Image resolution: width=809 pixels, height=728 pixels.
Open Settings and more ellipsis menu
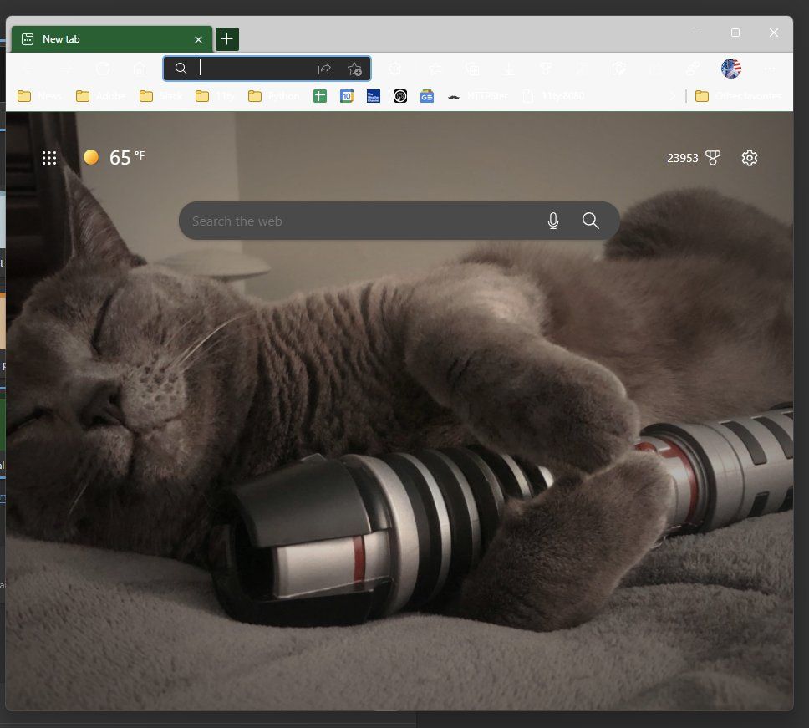[769, 69]
